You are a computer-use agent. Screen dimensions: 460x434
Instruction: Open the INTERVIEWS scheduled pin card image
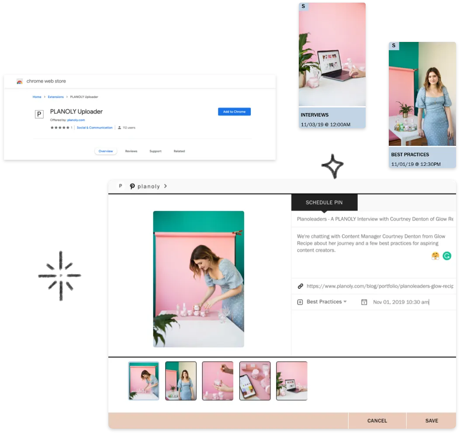tap(332, 55)
